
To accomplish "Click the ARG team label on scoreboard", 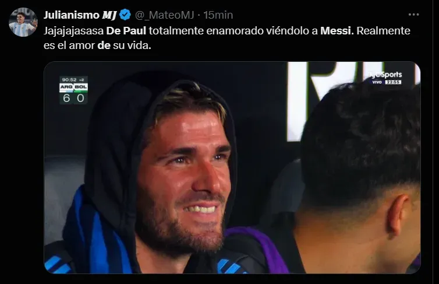I will pyautogui.click(x=66, y=87).
